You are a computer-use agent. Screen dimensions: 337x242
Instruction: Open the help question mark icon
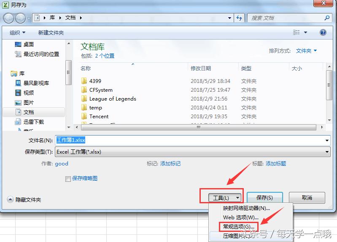coord(323,32)
